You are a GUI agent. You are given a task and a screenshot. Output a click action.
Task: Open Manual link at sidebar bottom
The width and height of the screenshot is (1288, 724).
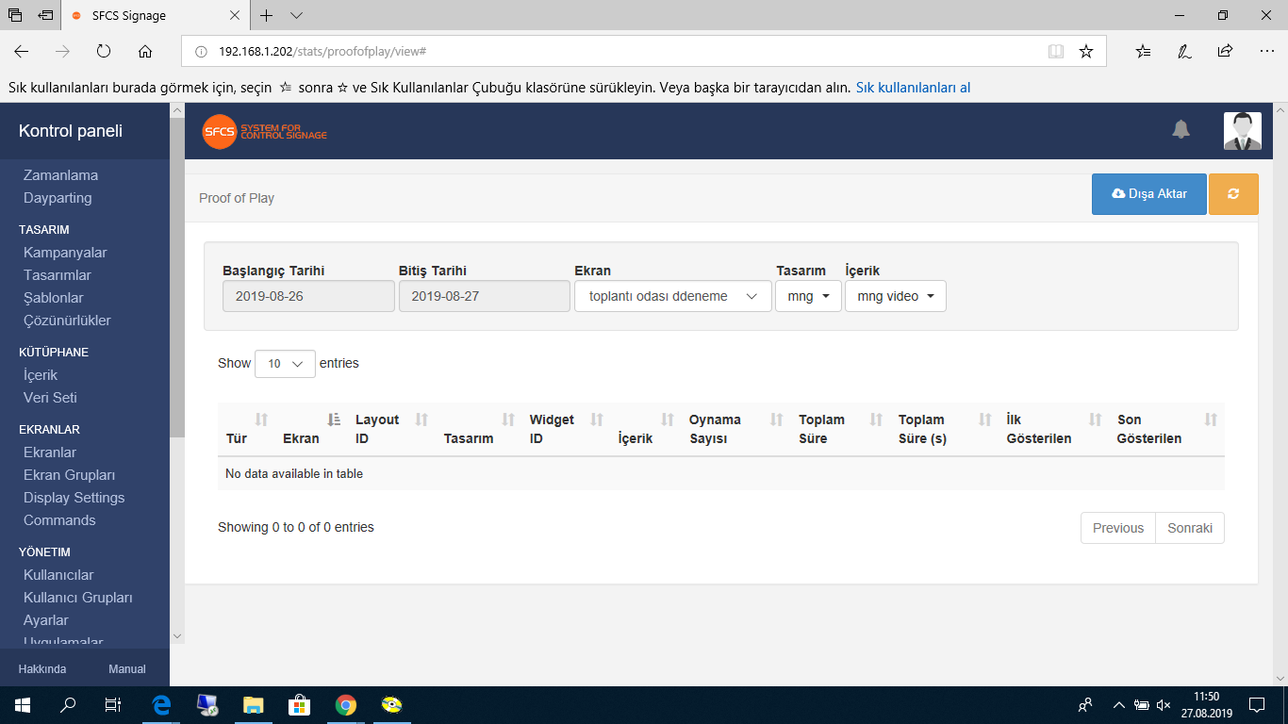coord(127,669)
